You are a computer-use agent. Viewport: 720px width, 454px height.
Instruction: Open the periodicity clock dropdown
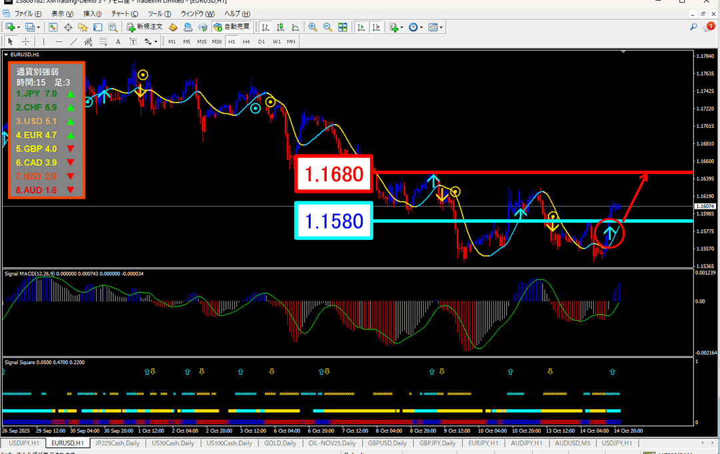[x=422, y=27]
